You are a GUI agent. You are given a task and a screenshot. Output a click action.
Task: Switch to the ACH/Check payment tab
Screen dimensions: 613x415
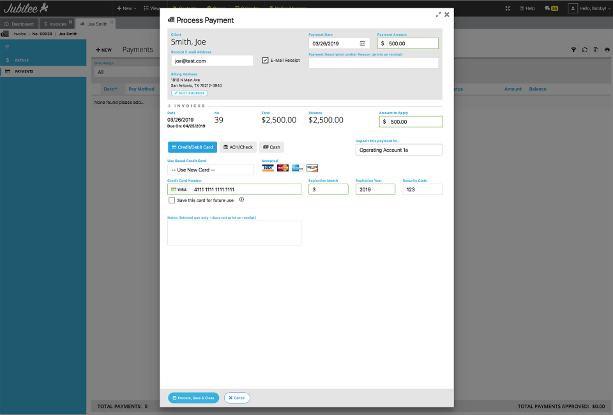(238, 147)
